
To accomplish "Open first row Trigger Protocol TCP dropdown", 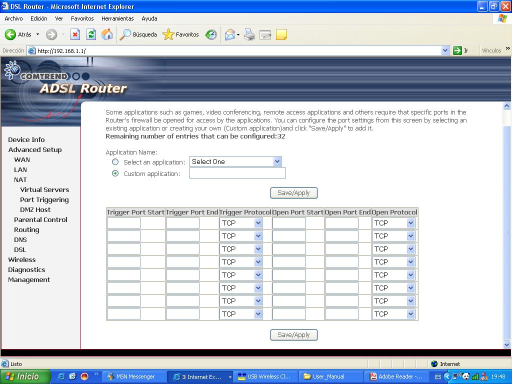I will pos(241,223).
